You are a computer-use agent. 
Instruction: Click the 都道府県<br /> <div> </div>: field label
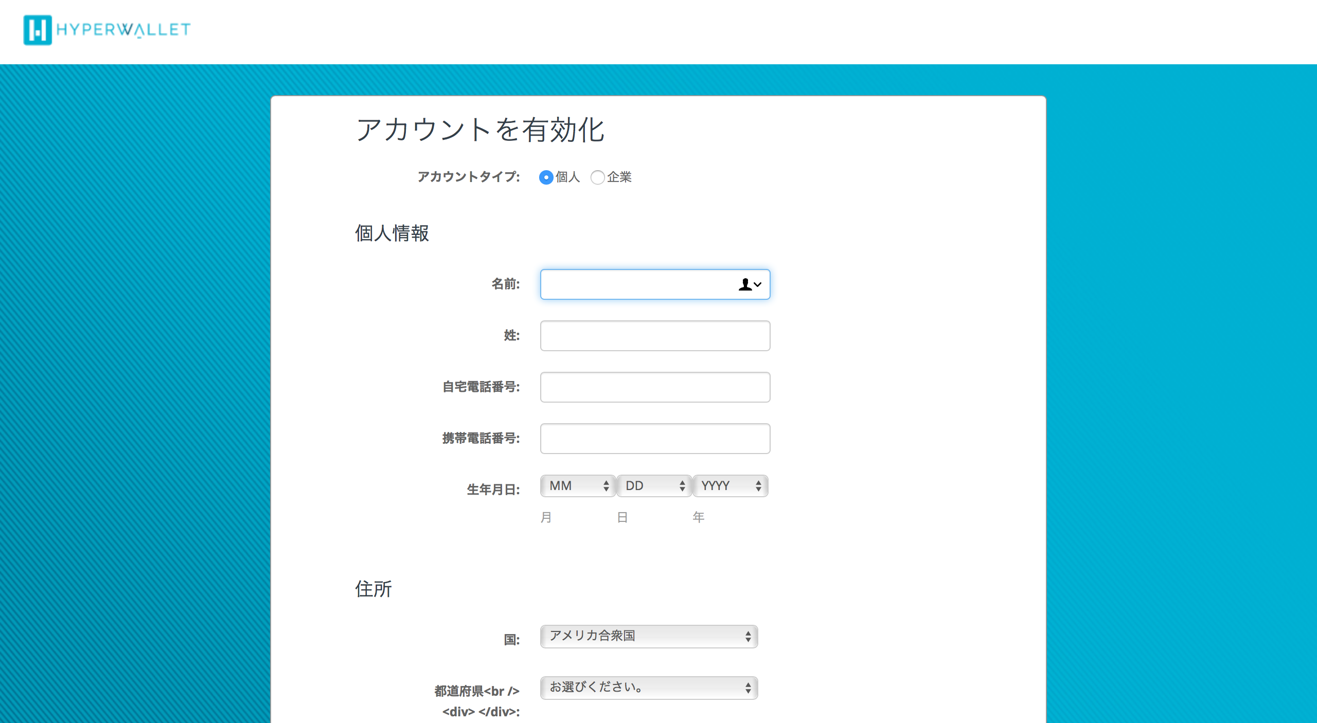click(477, 701)
